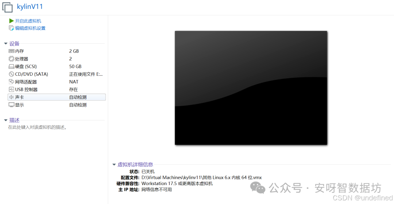This screenshot has width=394, height=204.
Task: Collapse the 描述 section
Action: click(6, 121)
